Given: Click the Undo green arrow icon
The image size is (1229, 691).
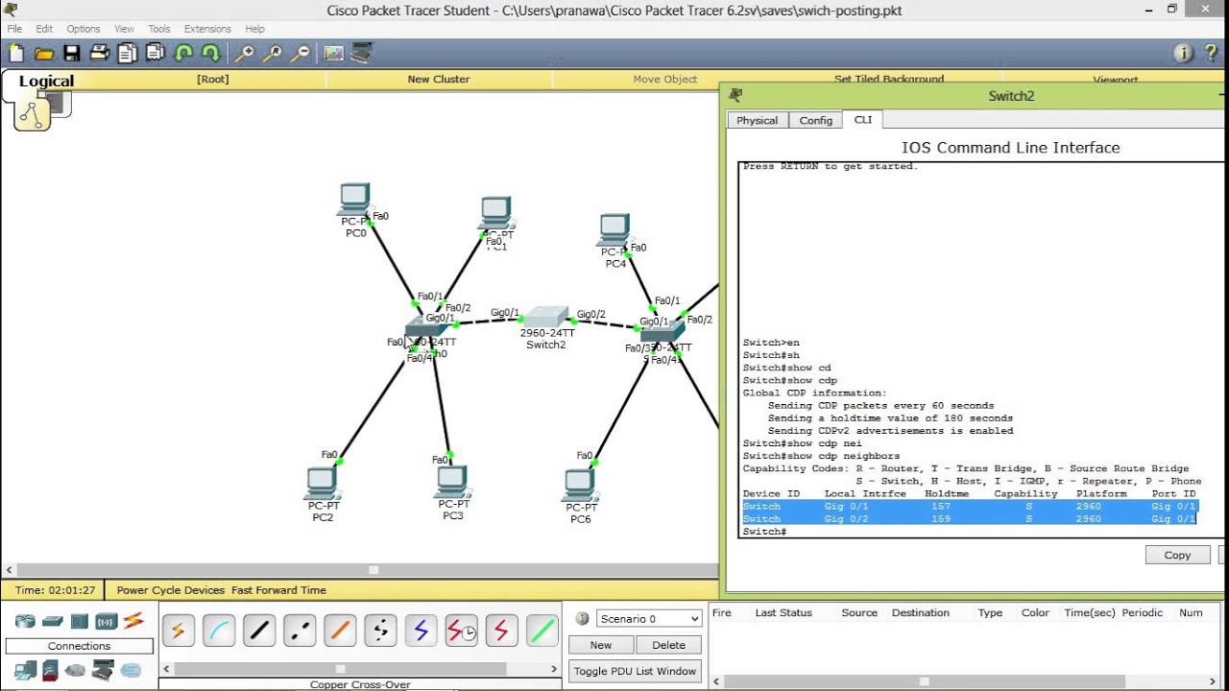Looking at the screenshot, I should click(x=182, y=54).
